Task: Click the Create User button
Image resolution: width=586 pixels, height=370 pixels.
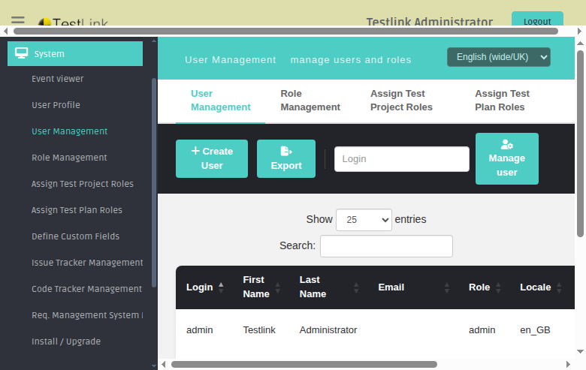Action: pyautogui.click(x=212, y=158)
